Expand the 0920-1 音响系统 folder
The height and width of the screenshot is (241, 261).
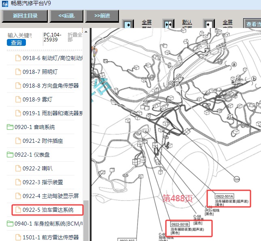35,127
